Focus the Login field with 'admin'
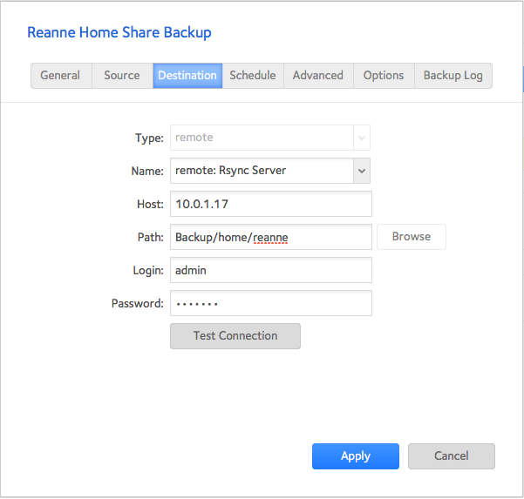This screenshot has height=499, width=524. pyautogui.click(x=271, y=270)
